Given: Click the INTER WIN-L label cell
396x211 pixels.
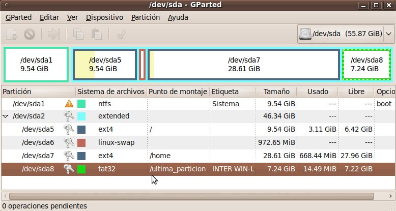Looking at the screenshot, I should click(x=233, y=169).
